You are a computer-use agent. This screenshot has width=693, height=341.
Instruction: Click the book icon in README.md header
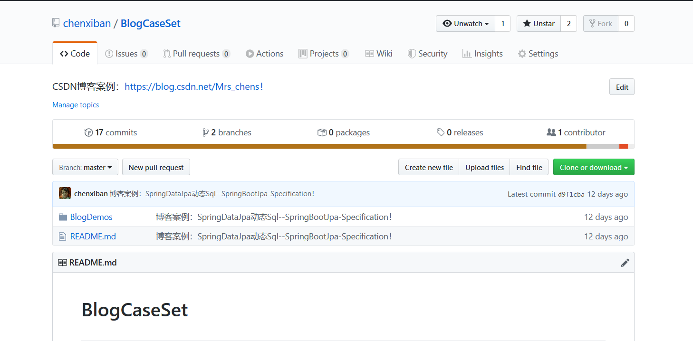point(62,263)
